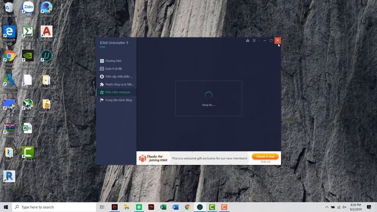
Task: Open Quản lí cài đặt sidebar item
Action: (111, 69)
